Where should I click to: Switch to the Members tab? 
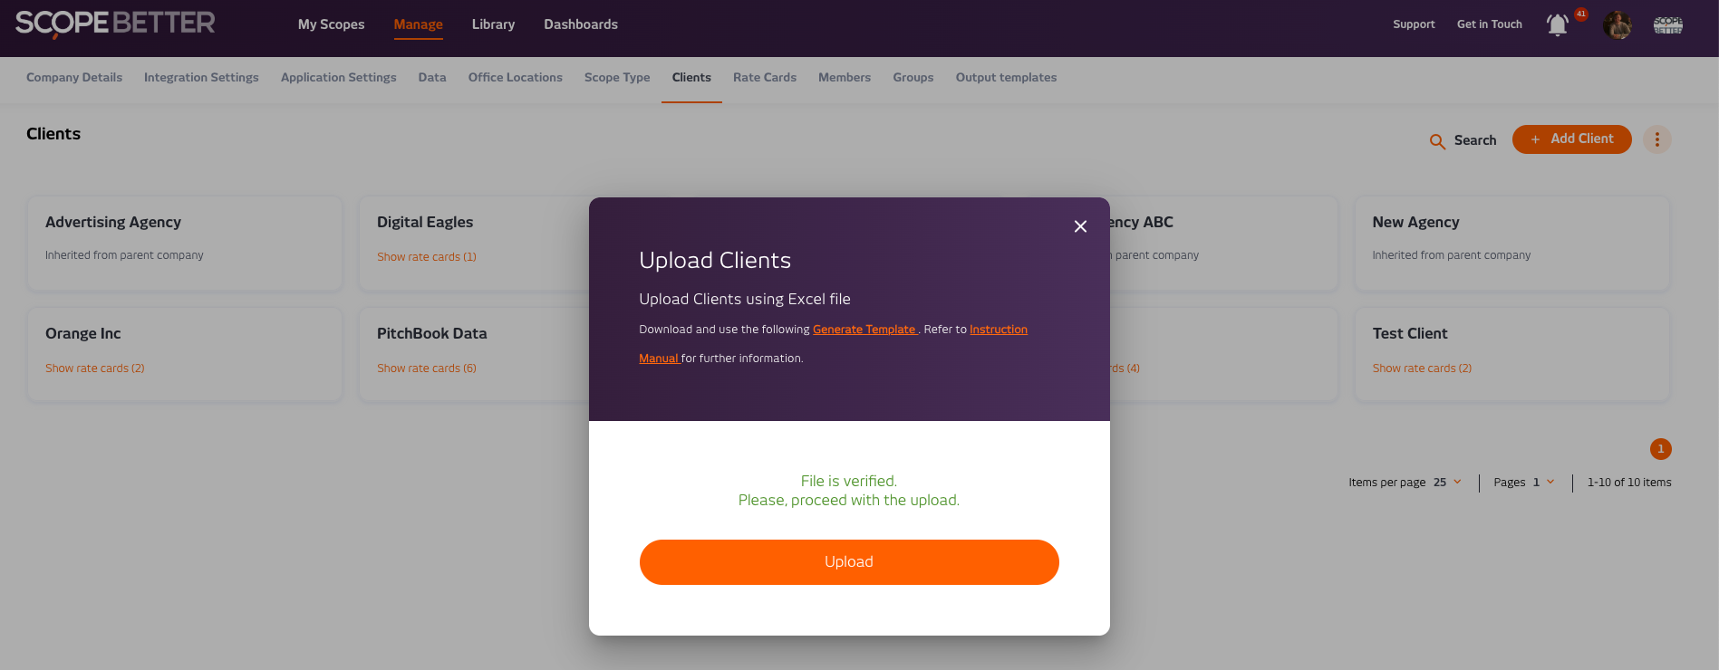845,78
